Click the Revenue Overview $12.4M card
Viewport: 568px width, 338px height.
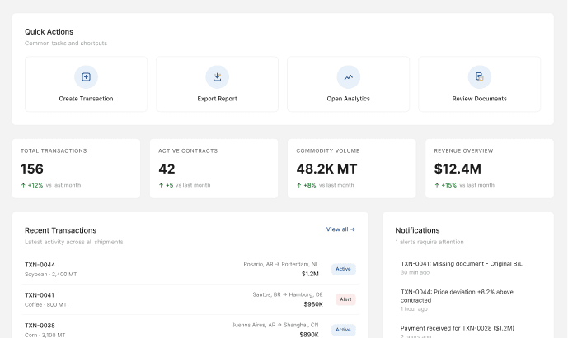point(490,169)
